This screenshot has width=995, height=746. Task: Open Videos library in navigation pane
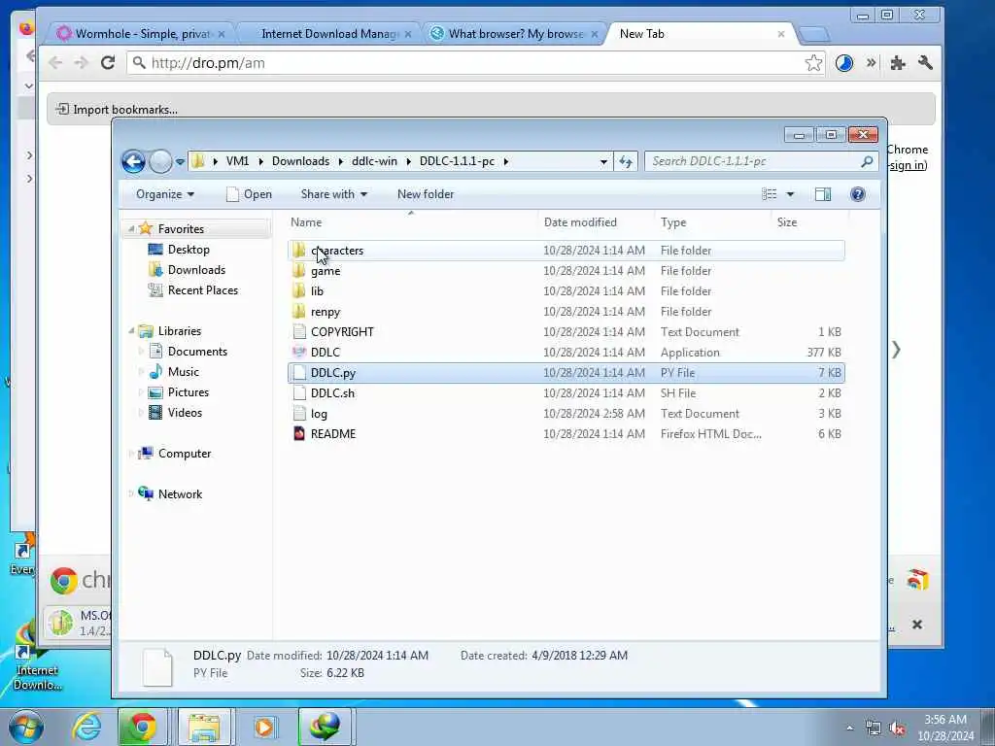[x=185, y=412]
